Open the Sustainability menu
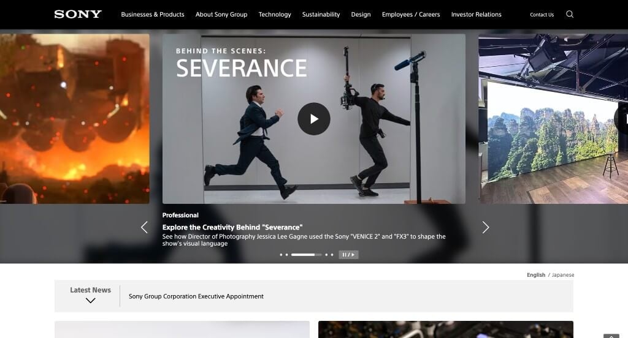This screenshot has height=338, width=628. tap(321, 15)
